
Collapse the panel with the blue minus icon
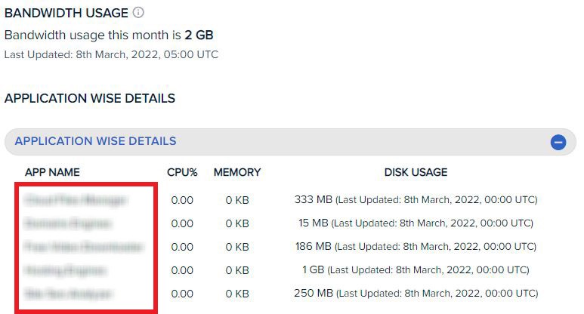point(558,142)
